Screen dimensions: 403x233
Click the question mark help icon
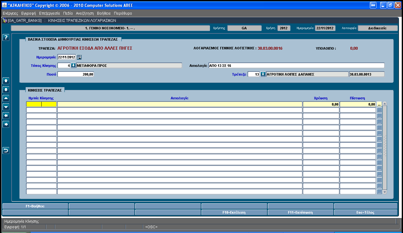[6, 37]
